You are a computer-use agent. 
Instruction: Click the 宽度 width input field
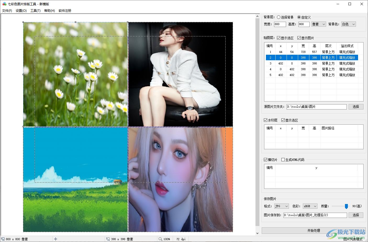280,24
